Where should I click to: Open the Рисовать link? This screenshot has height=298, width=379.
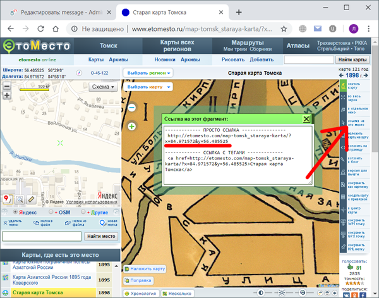(x=233, y=59)
